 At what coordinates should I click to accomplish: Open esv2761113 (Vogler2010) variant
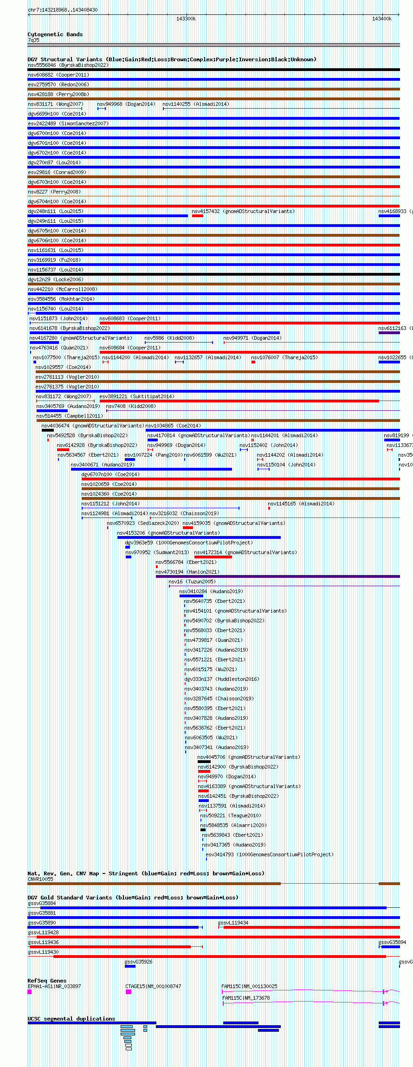(67, 377)
